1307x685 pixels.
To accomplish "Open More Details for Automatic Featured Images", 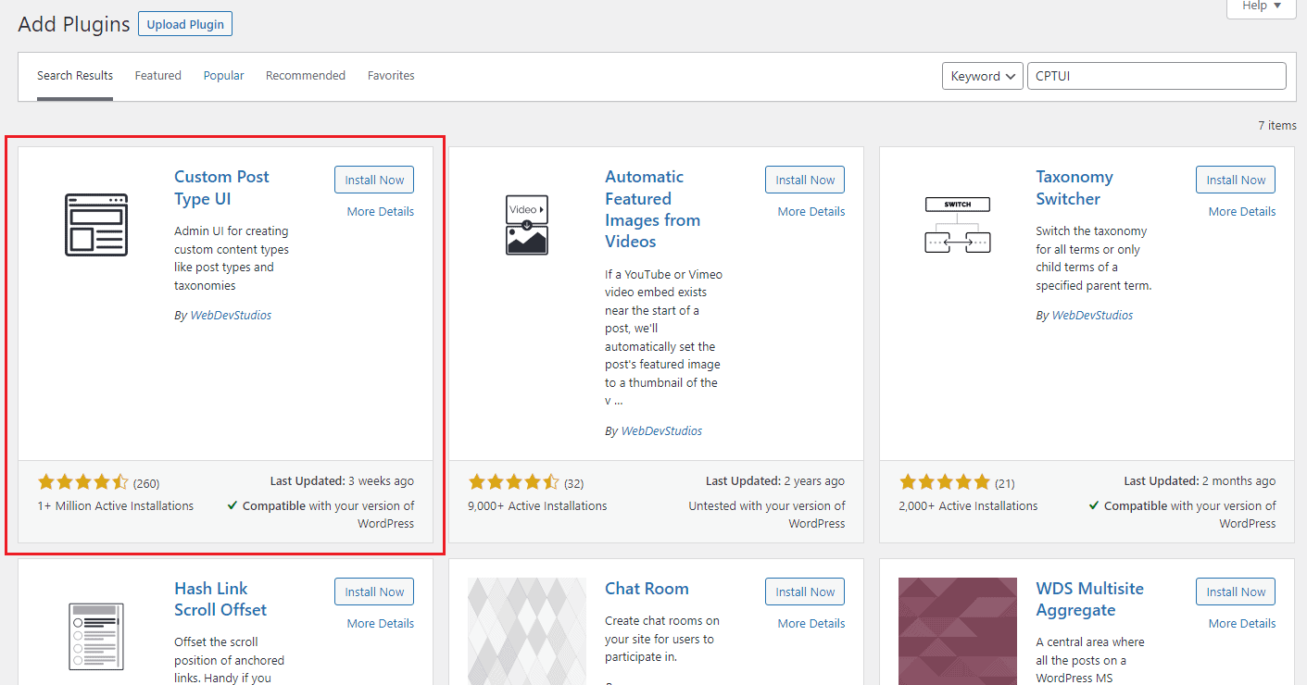I will pos(811,212).
